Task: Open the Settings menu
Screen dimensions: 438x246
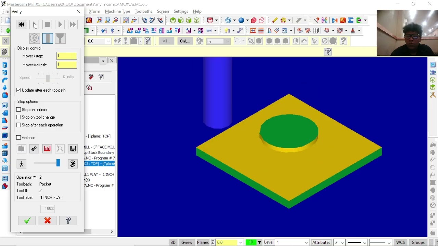Action: (181, 11)
